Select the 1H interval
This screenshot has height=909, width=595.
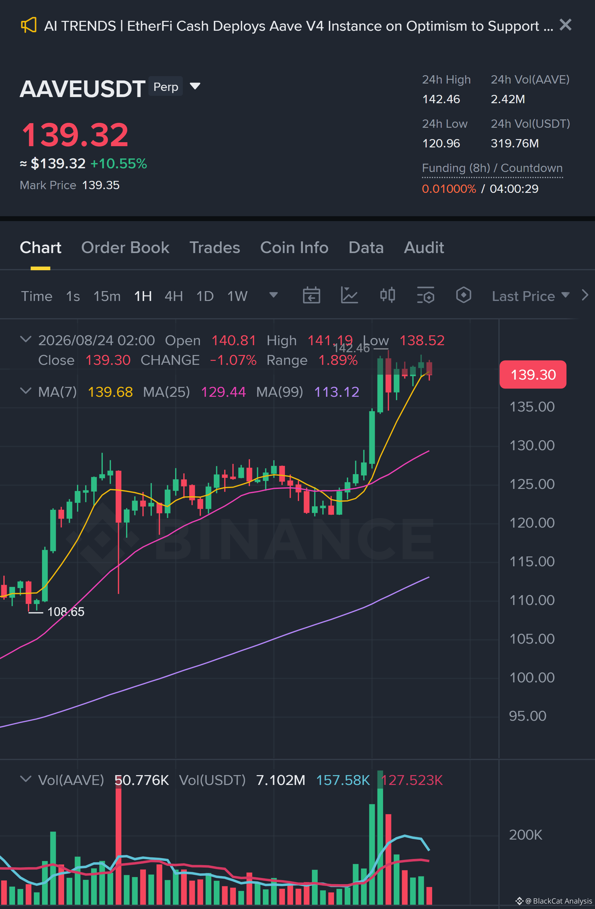(143, 296)
